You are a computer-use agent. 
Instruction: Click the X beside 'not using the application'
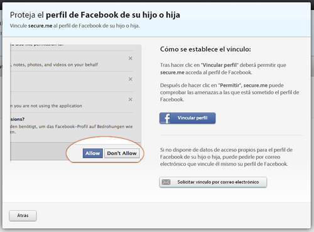tap(130, 99)
